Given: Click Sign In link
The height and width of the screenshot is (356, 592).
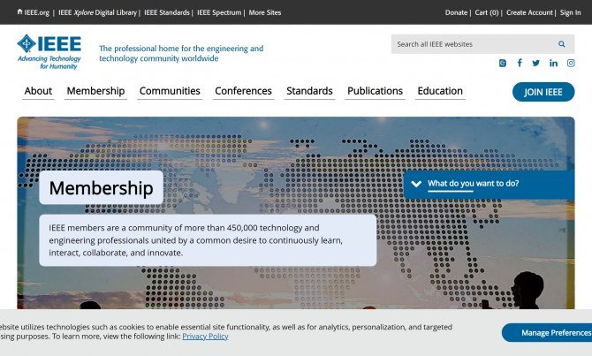Looking at the screenshot, I should tap(570, 12).
